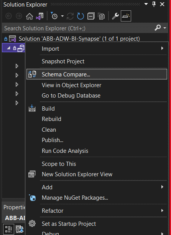This screenshot has height=235, width=171.
Task: Collapse All using the minus box icon
Action: coord(91,16)
